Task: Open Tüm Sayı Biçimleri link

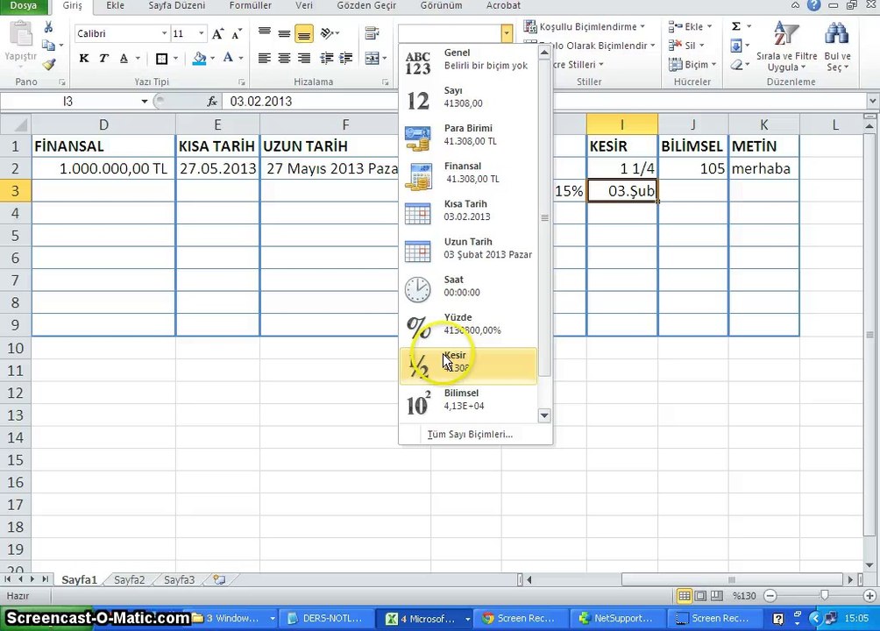Action: tap(470, 435)
